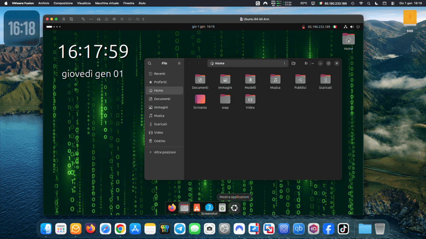426x239 pixels.
Task: Go to Cestino in the sidebar
Action: coord(159,141)
